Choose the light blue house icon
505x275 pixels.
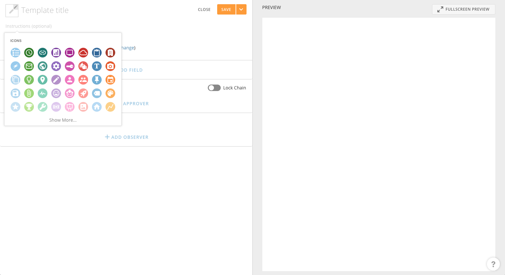coord(97,107)
